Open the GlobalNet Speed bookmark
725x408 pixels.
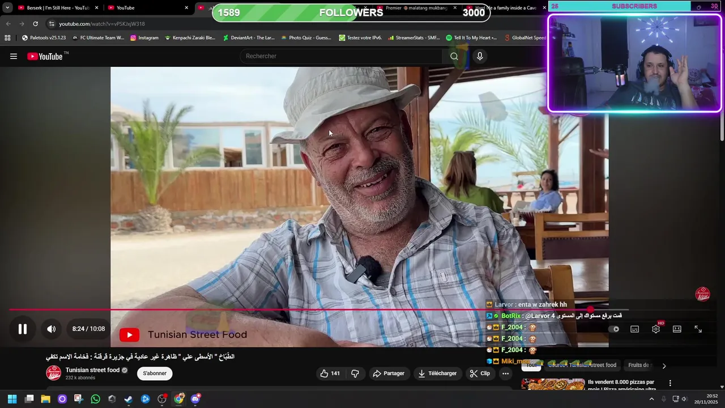click(x=525, y=38)
